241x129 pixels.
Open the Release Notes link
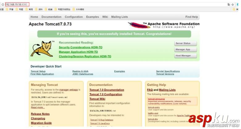40,114
